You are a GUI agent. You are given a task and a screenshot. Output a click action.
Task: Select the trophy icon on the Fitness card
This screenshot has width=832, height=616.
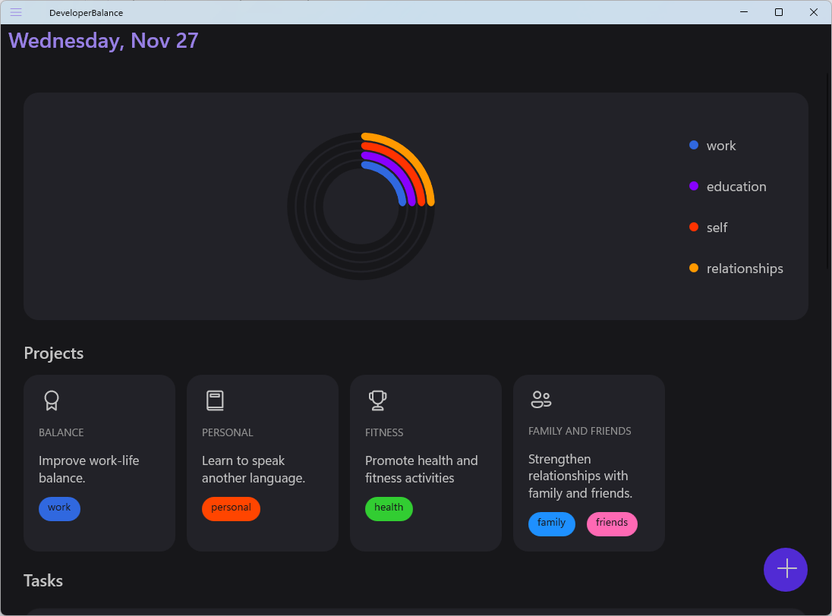pos(377,401)
